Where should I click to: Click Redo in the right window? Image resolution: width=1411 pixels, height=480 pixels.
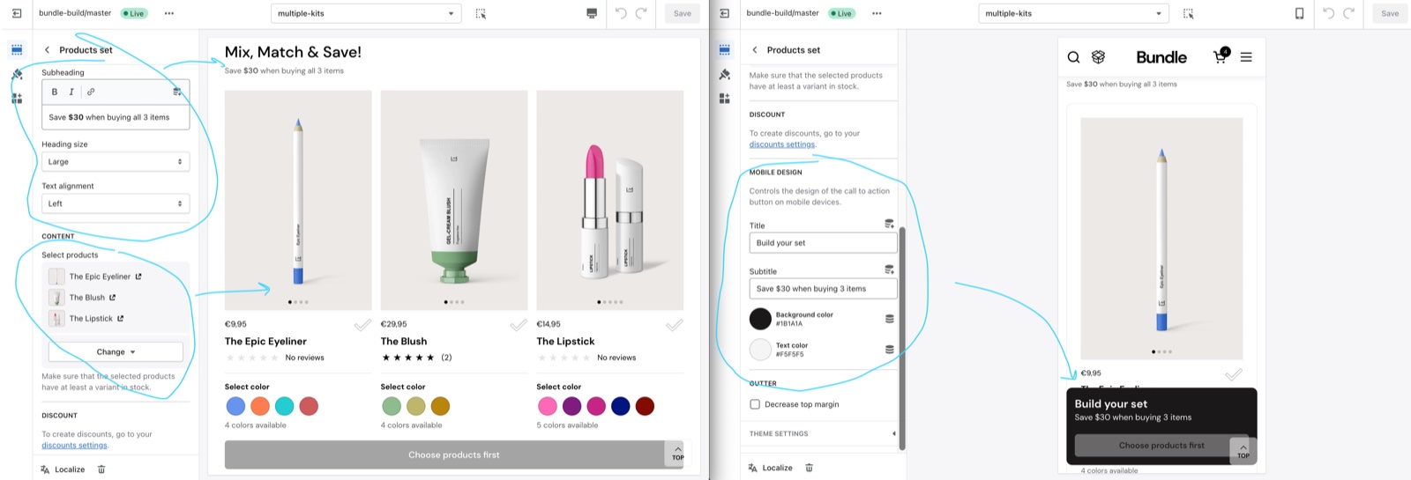pos(1348,13)
